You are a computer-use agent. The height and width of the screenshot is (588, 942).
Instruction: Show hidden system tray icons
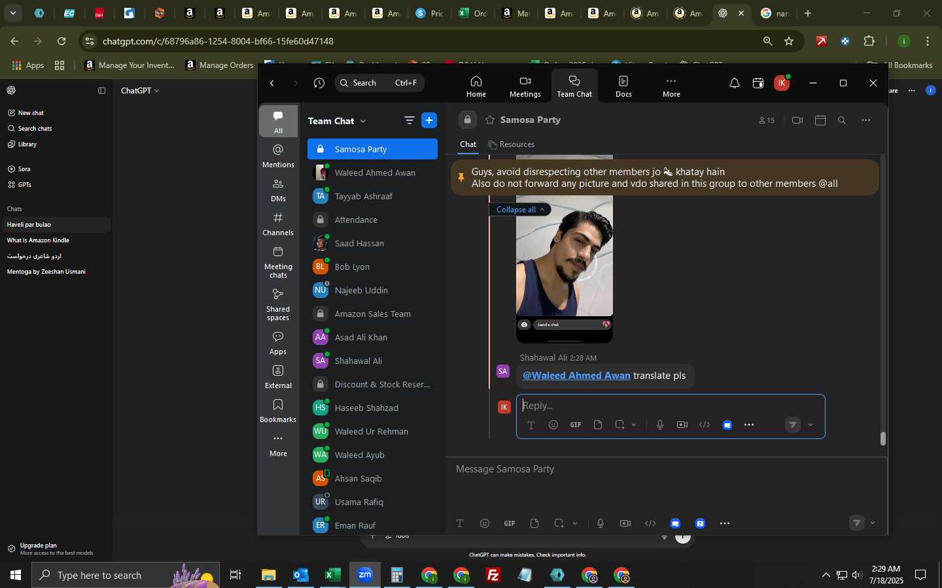pyautogui.click(x=826, y=576)
